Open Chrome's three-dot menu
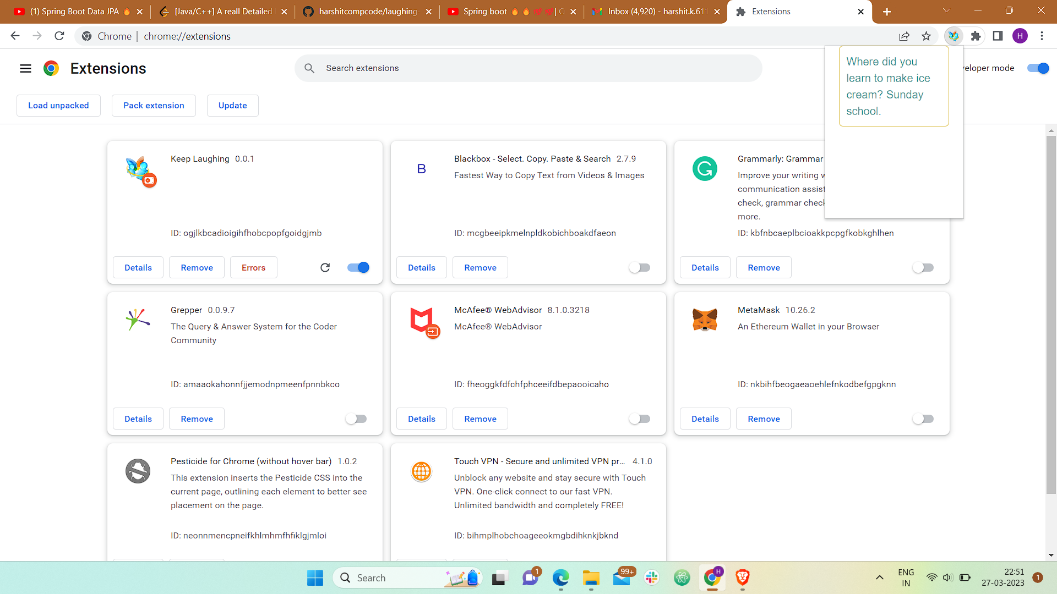The image size is (1057, 594). 1042,36
